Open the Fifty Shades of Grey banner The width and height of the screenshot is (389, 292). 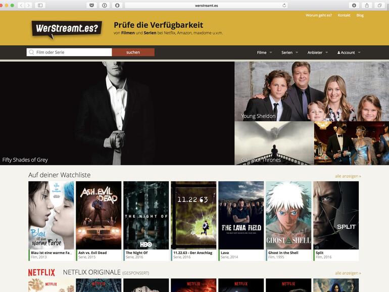117,113
